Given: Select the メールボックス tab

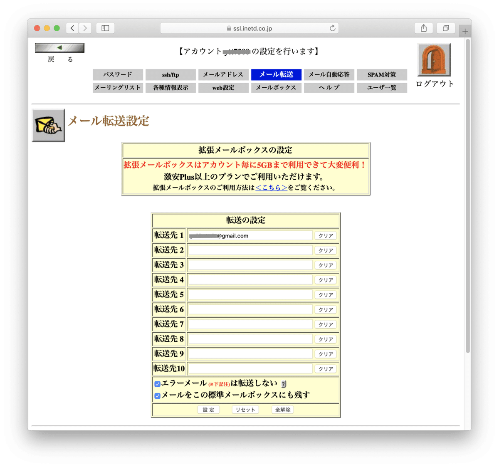Looking at the screenshot, I should (x=276, y=88).
